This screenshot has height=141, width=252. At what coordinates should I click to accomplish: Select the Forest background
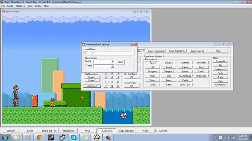169,80
